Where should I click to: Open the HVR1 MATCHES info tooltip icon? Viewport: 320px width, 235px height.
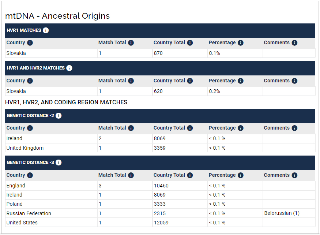click(46, 30)
